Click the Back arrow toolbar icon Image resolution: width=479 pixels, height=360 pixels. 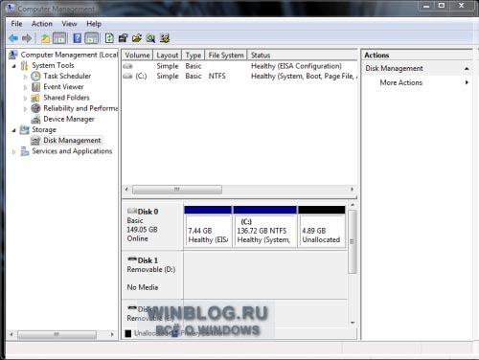(13, 38)
